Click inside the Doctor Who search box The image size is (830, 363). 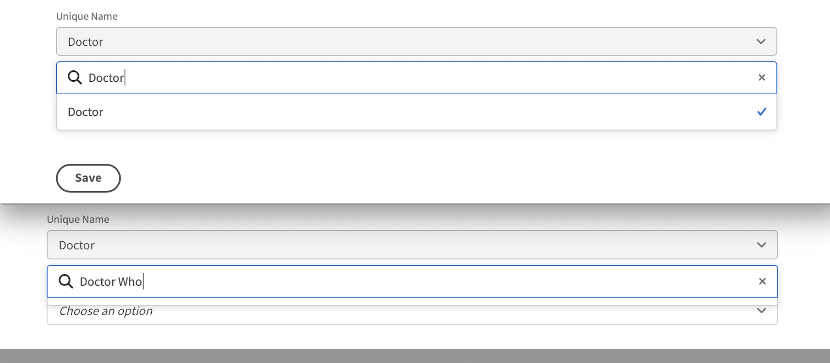(x=284, y=281)
